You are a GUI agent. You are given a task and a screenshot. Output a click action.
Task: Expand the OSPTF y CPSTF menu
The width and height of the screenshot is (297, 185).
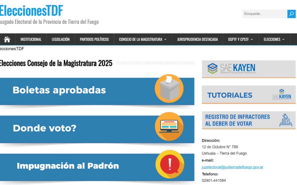(x=240, y=39)
